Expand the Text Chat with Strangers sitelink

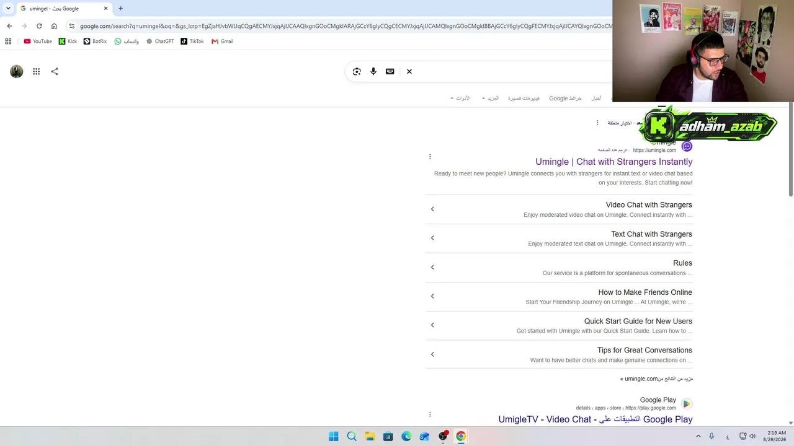click(432, 238)
